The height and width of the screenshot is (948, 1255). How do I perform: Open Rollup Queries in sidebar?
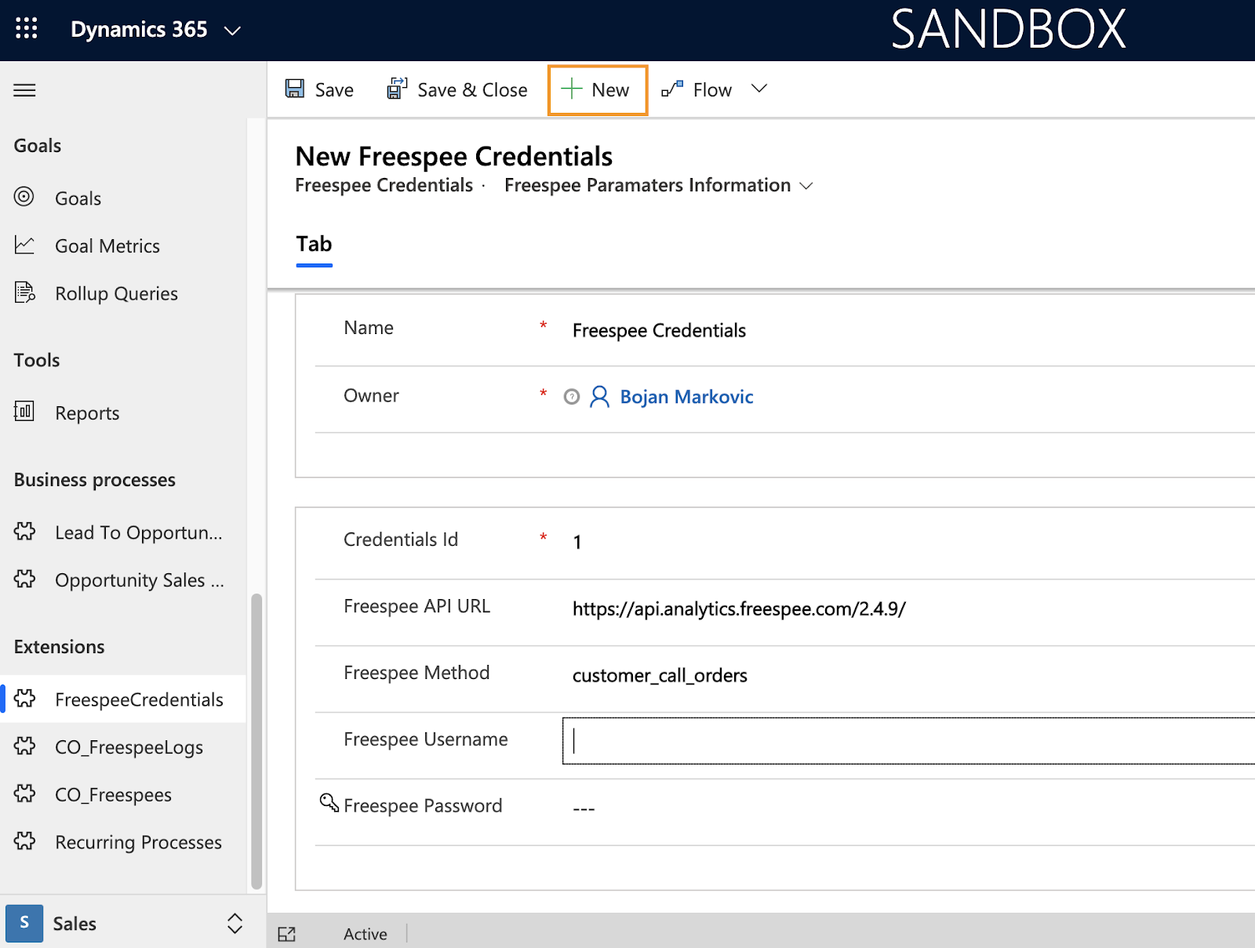[x=123, y=294]
